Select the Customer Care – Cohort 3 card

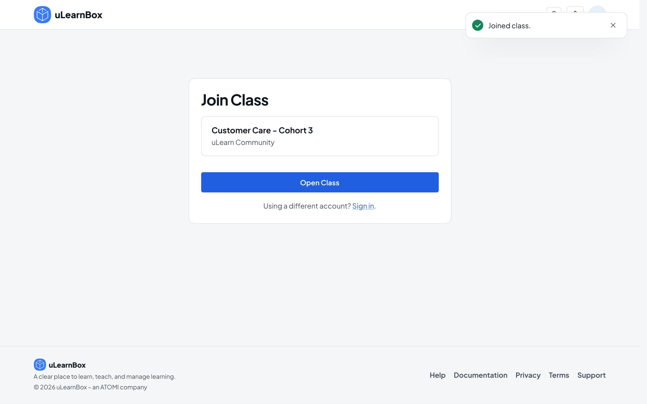tap(320, 136)
